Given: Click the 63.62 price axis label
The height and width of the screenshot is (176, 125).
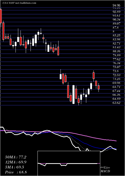Looking at the screenshot, I should coord(116,103).
